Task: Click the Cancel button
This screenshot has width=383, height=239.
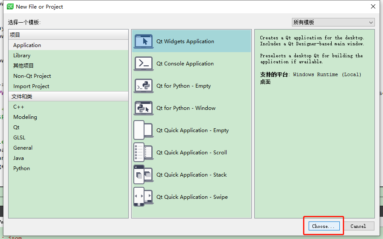Action: [x=358, y=226]
